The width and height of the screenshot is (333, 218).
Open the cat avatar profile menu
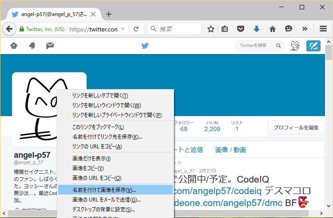[295, 46]
